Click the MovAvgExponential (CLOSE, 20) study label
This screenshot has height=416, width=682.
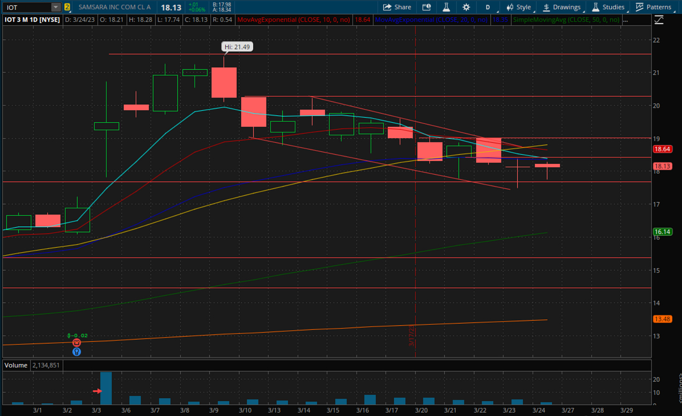(431, 20)
